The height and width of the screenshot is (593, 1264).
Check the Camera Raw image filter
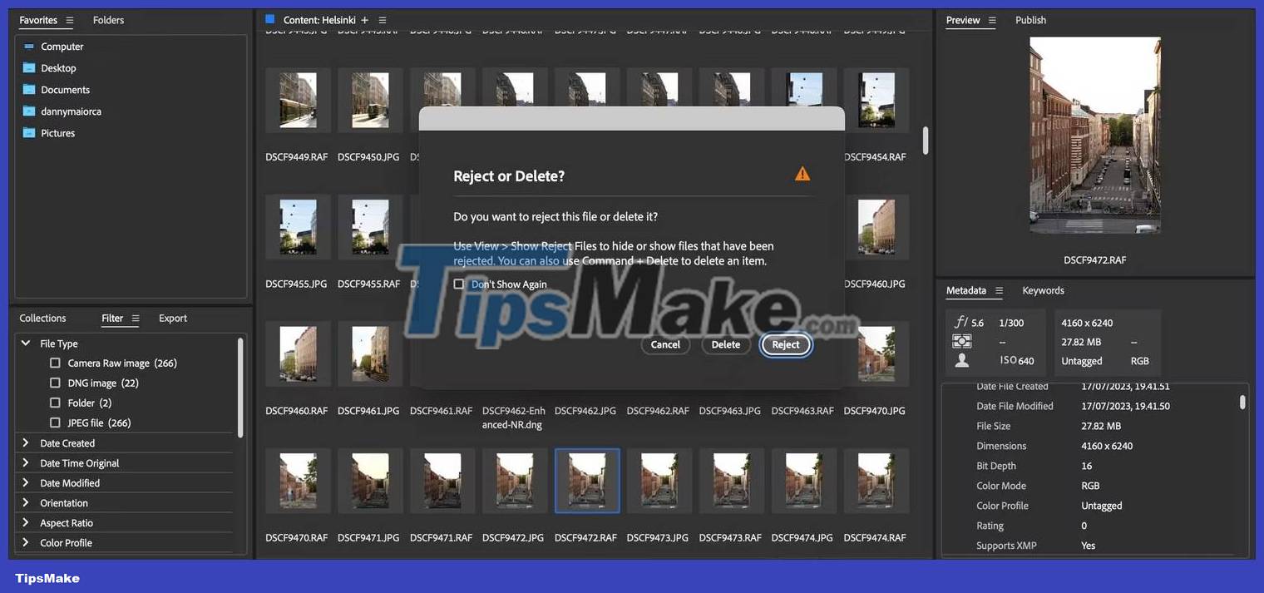click(x=55, y=363)
